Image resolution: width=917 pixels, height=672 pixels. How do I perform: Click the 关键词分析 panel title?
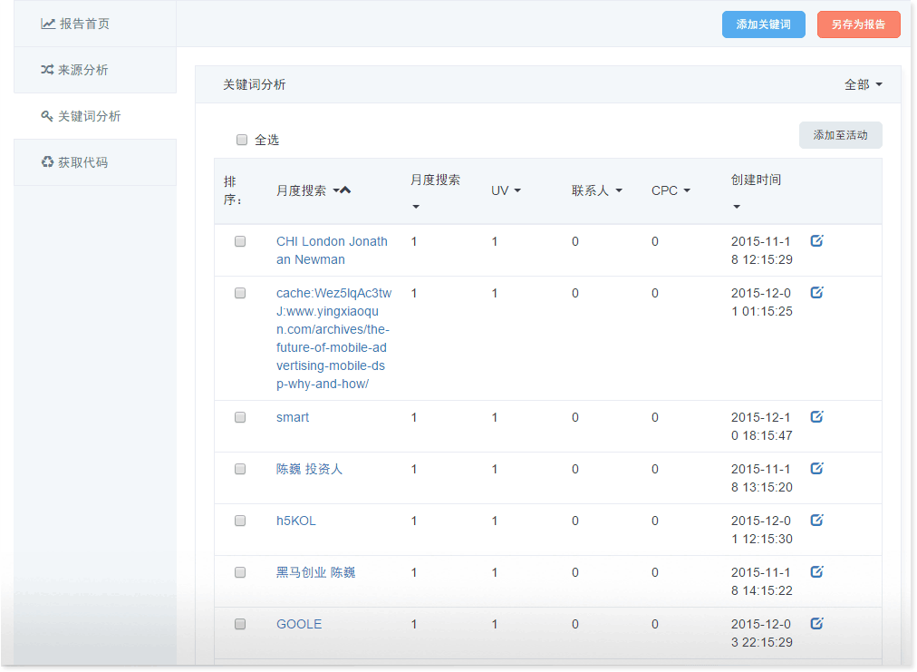point(255,85)
